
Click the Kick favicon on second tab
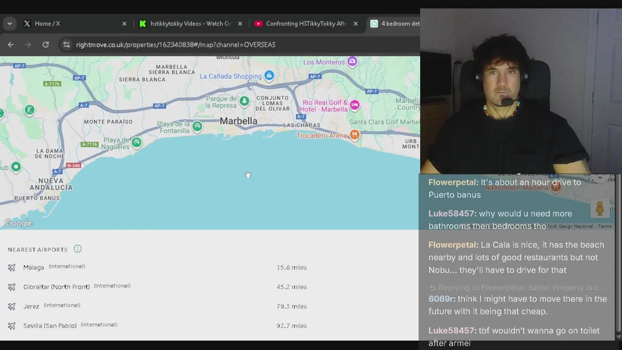coord(143,23)
